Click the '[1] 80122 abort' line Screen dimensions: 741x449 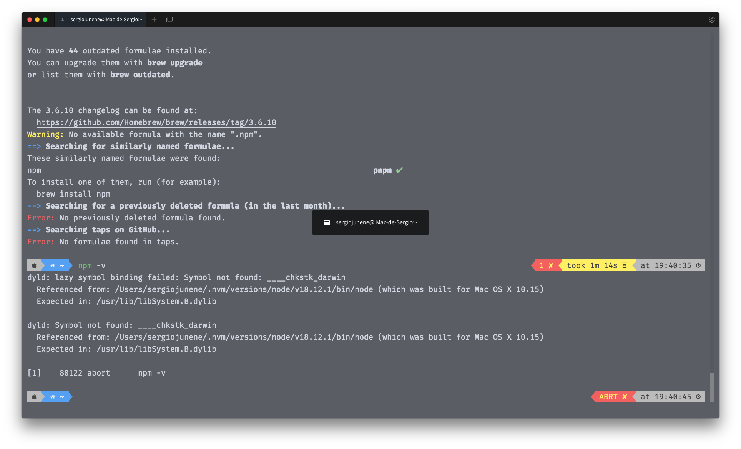click(x=96, y=373)
